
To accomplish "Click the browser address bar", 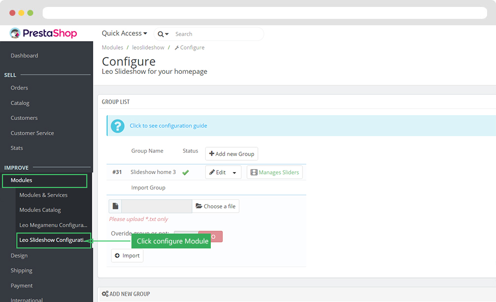I will (265, 13).
